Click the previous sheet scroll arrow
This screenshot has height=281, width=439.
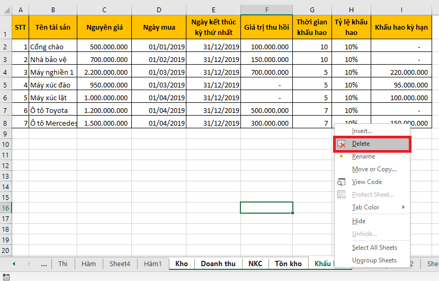(14, 264)
